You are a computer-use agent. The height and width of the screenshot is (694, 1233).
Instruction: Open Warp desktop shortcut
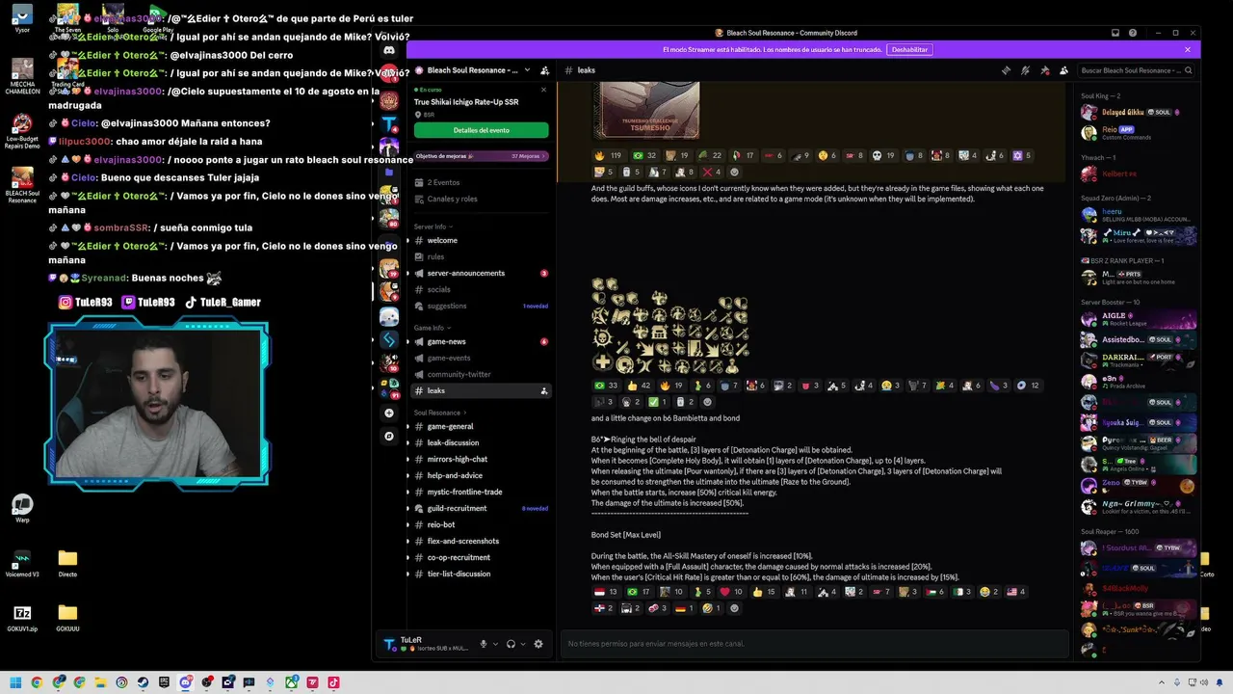[x=22, y=508]
